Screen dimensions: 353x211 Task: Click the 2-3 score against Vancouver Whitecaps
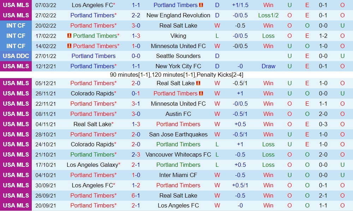pos(136,154)
